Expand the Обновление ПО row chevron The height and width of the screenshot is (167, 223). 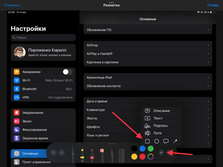208,30
